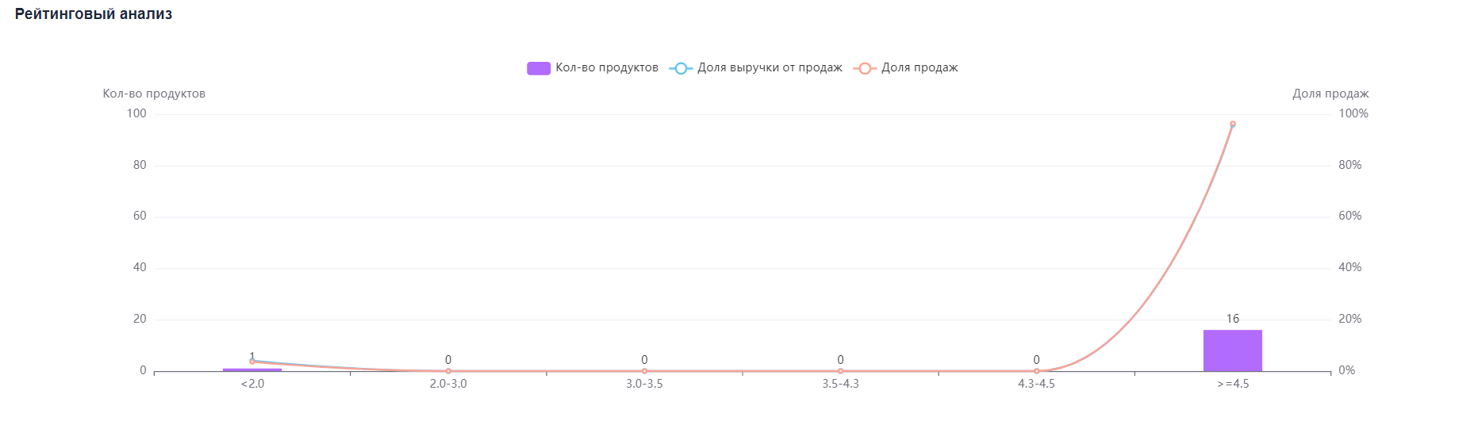Screen dimensions: 1459x421
Task: Click the line data point above the >=4.5 bar
Action: (1232, 124)
